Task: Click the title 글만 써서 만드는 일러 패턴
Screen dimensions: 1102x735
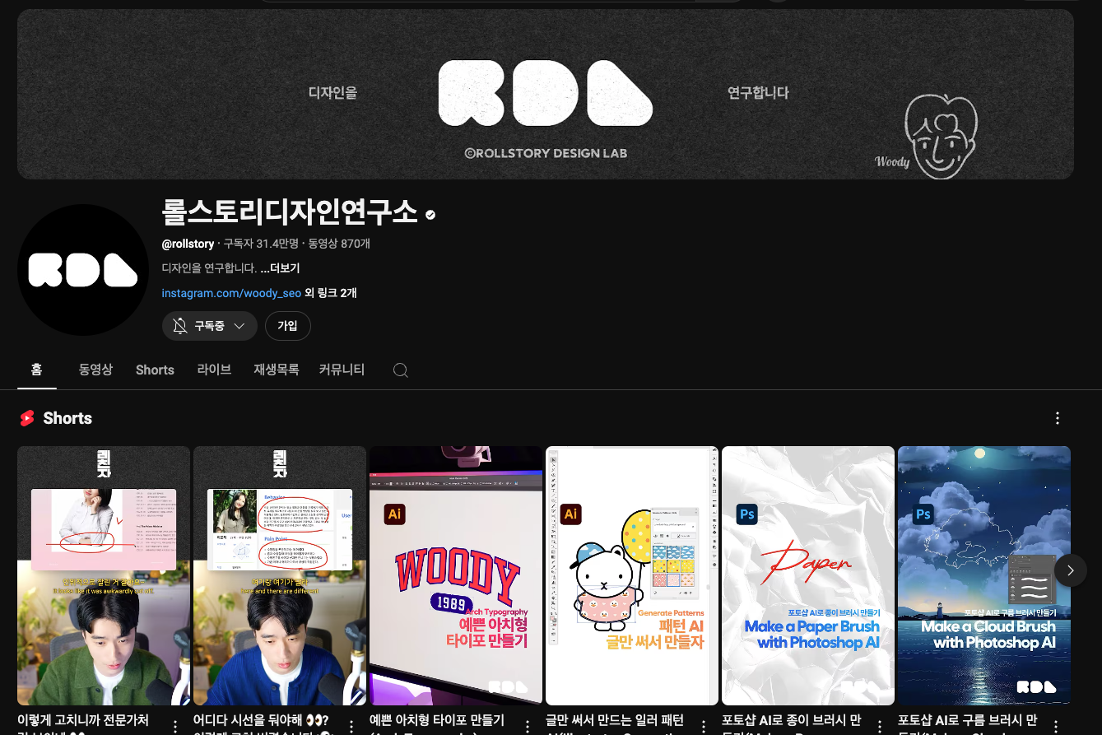Action: coord(615,721)
